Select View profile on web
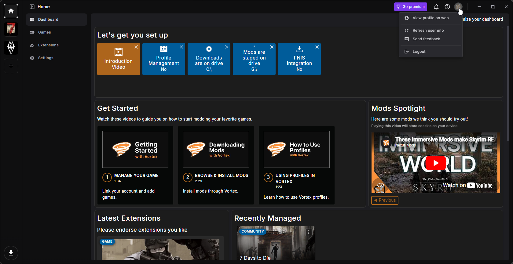This screenshot has height=264, width=513. click(x=431, y=18)
